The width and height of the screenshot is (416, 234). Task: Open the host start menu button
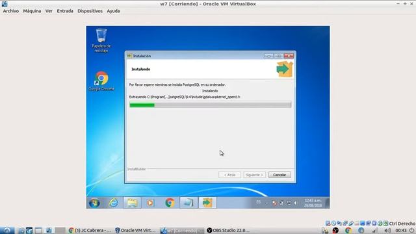(x=7, y=230)
